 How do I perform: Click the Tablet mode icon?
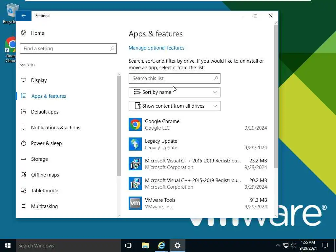click(24, 190)
